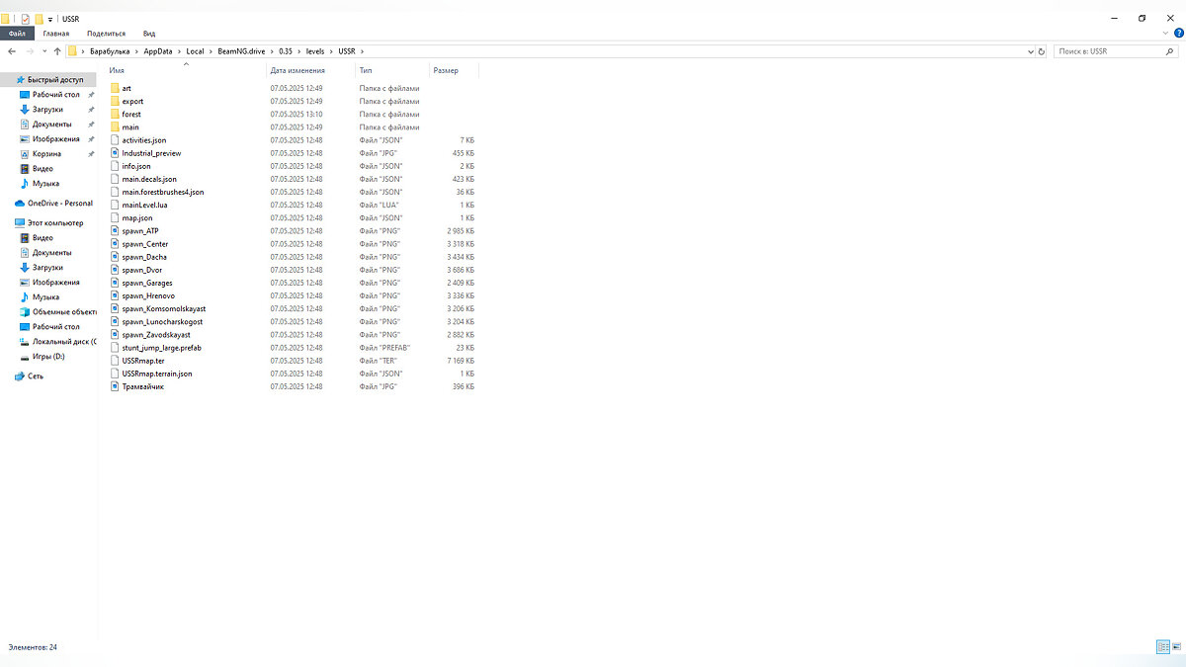Open the address bar history dropdown
This screenshot has height=667, width=1186.
point(1029,51)
